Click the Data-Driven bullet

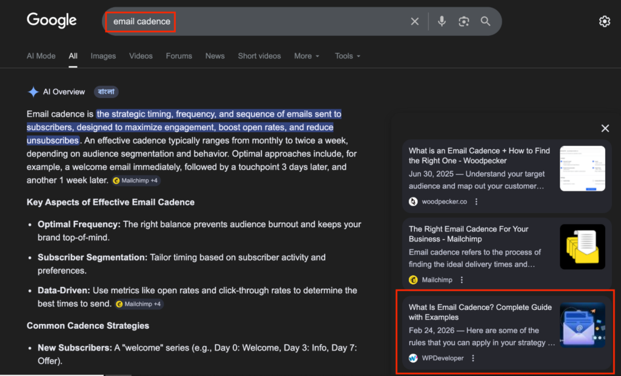(x=197, y=297)
